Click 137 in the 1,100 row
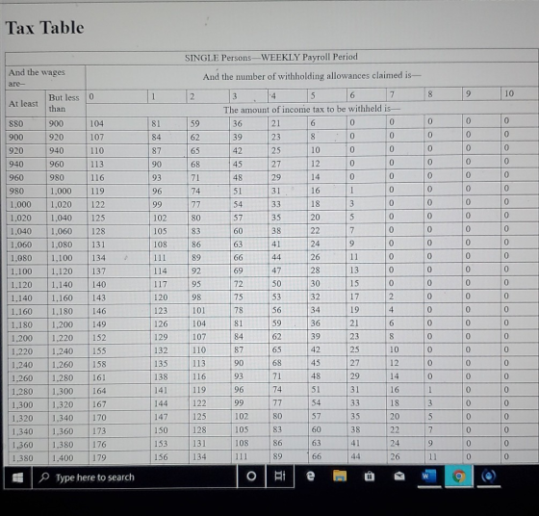The image size is (539, 516). [x=98, y=271]
